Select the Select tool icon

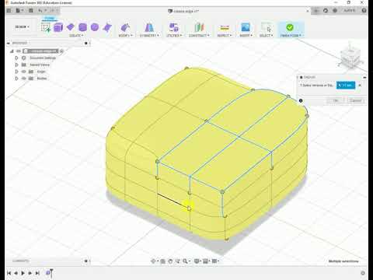[x=266, y=27]
